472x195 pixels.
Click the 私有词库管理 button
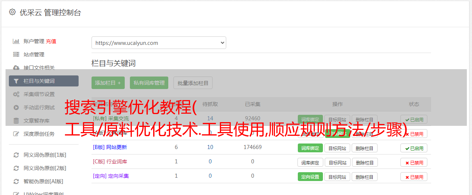(x=149, y=83)
